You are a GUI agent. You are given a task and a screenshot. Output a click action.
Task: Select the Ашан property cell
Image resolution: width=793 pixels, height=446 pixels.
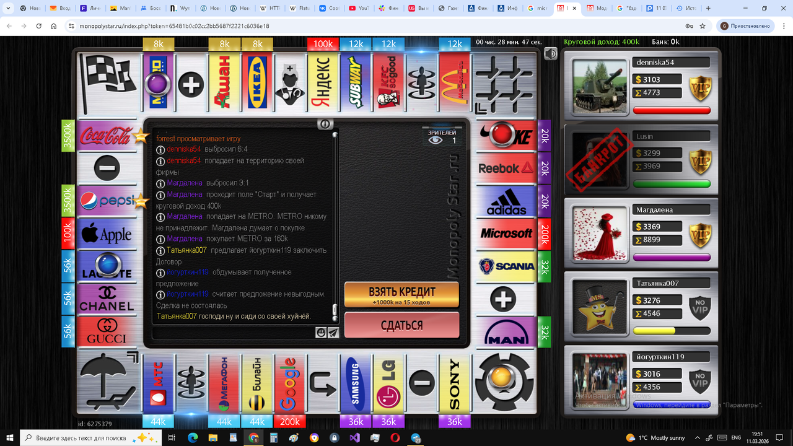pos(223,84)
